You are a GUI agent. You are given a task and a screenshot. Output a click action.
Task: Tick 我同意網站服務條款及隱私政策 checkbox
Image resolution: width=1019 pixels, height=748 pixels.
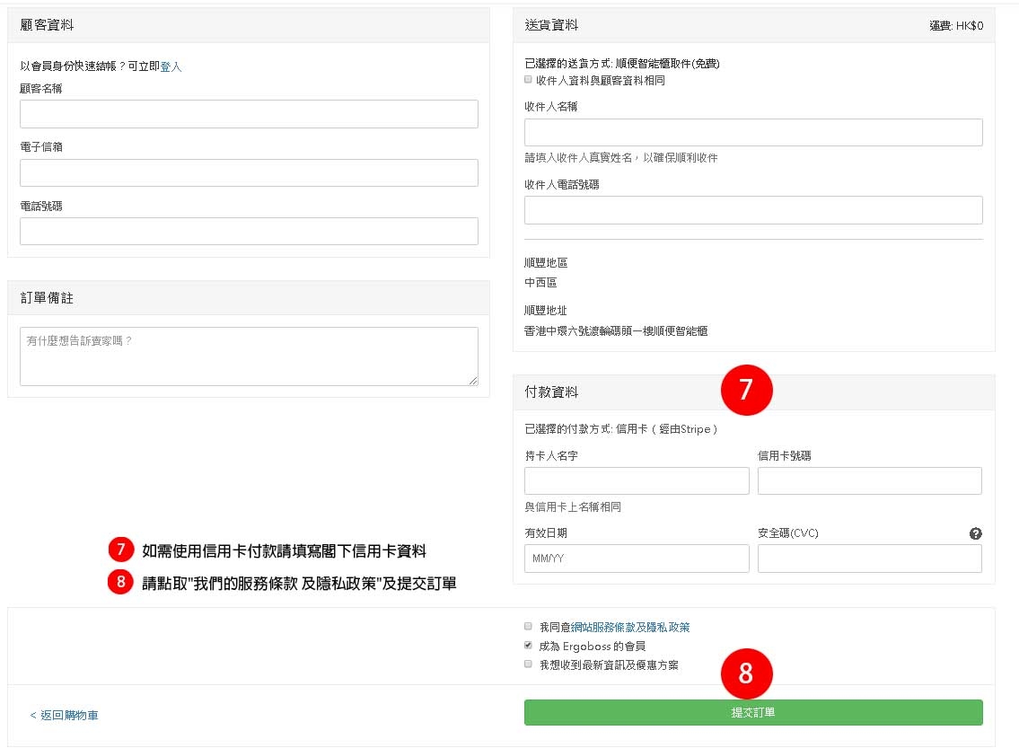tap(529, 627)
